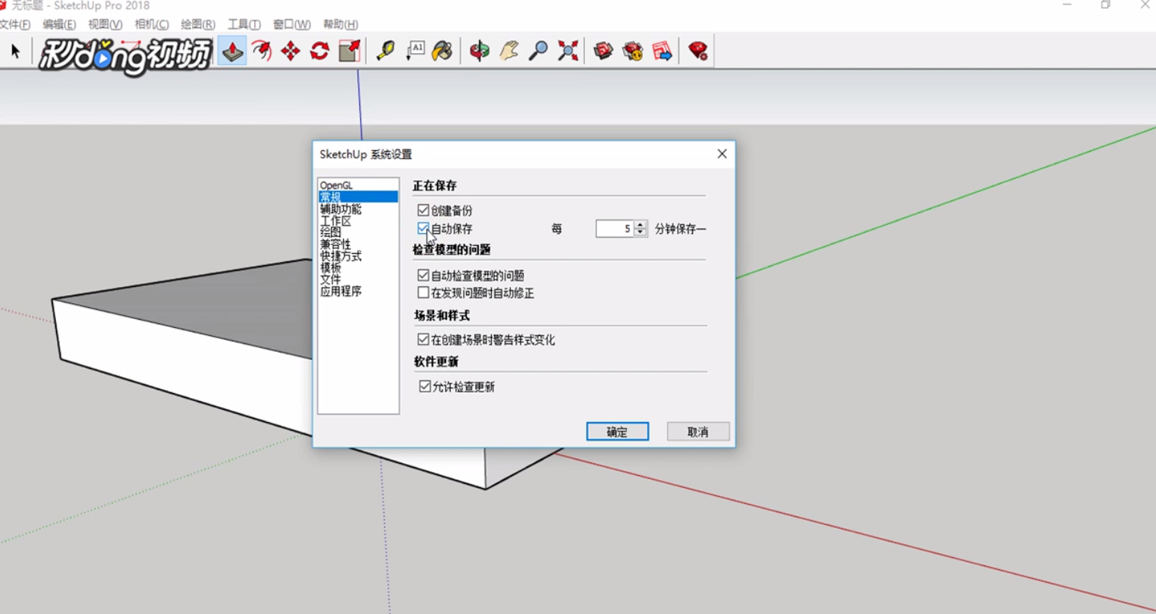Select OpenGL in the settings list

tap(337, 184)
